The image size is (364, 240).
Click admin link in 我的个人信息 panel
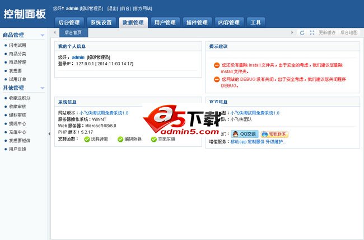(78, 57)
